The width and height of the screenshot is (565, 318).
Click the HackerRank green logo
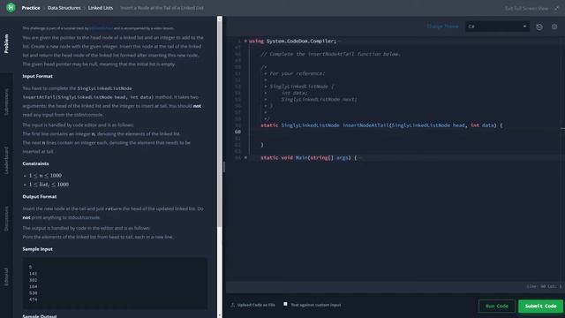click(11, 7)
